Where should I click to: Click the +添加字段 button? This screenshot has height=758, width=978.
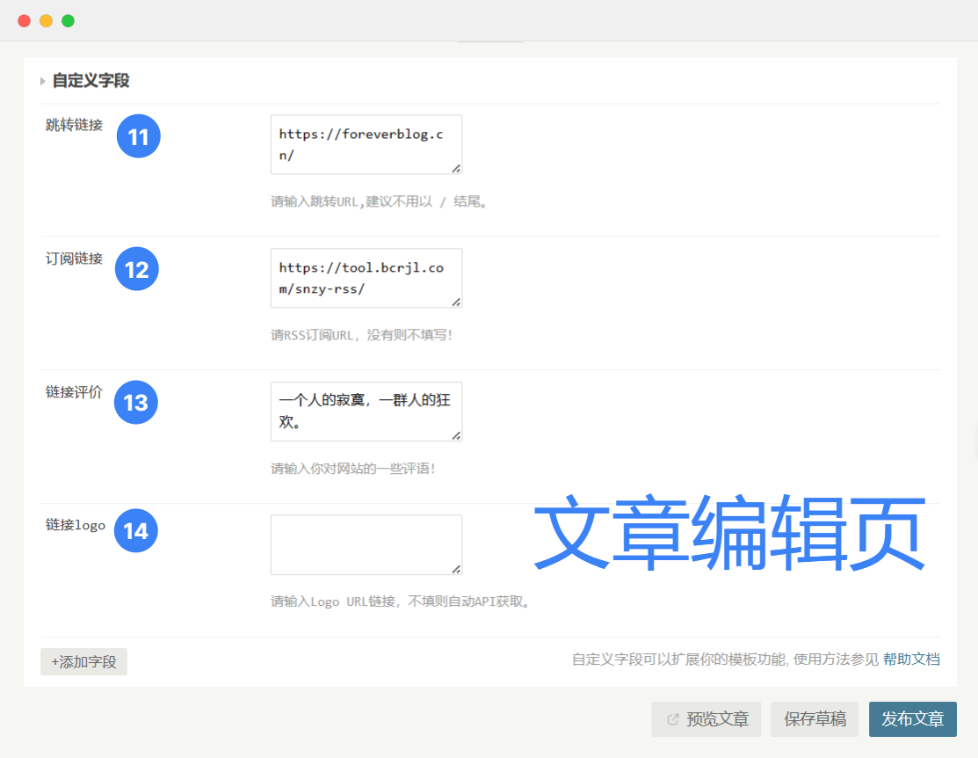(83, 660)
